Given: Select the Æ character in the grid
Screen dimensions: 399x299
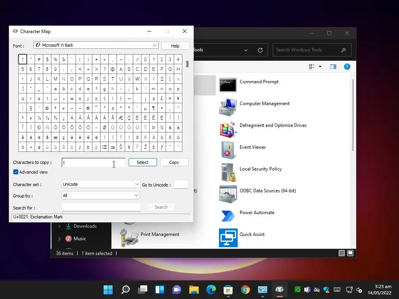Looking at the screenshot, I should (121, 118).
